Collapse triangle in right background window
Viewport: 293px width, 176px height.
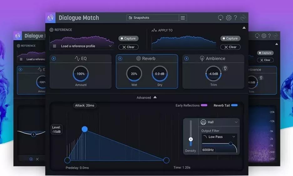click(x=276, y=44)
